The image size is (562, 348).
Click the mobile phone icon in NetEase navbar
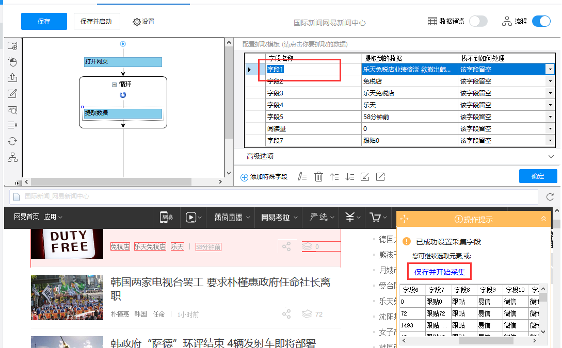coord(166,217)
